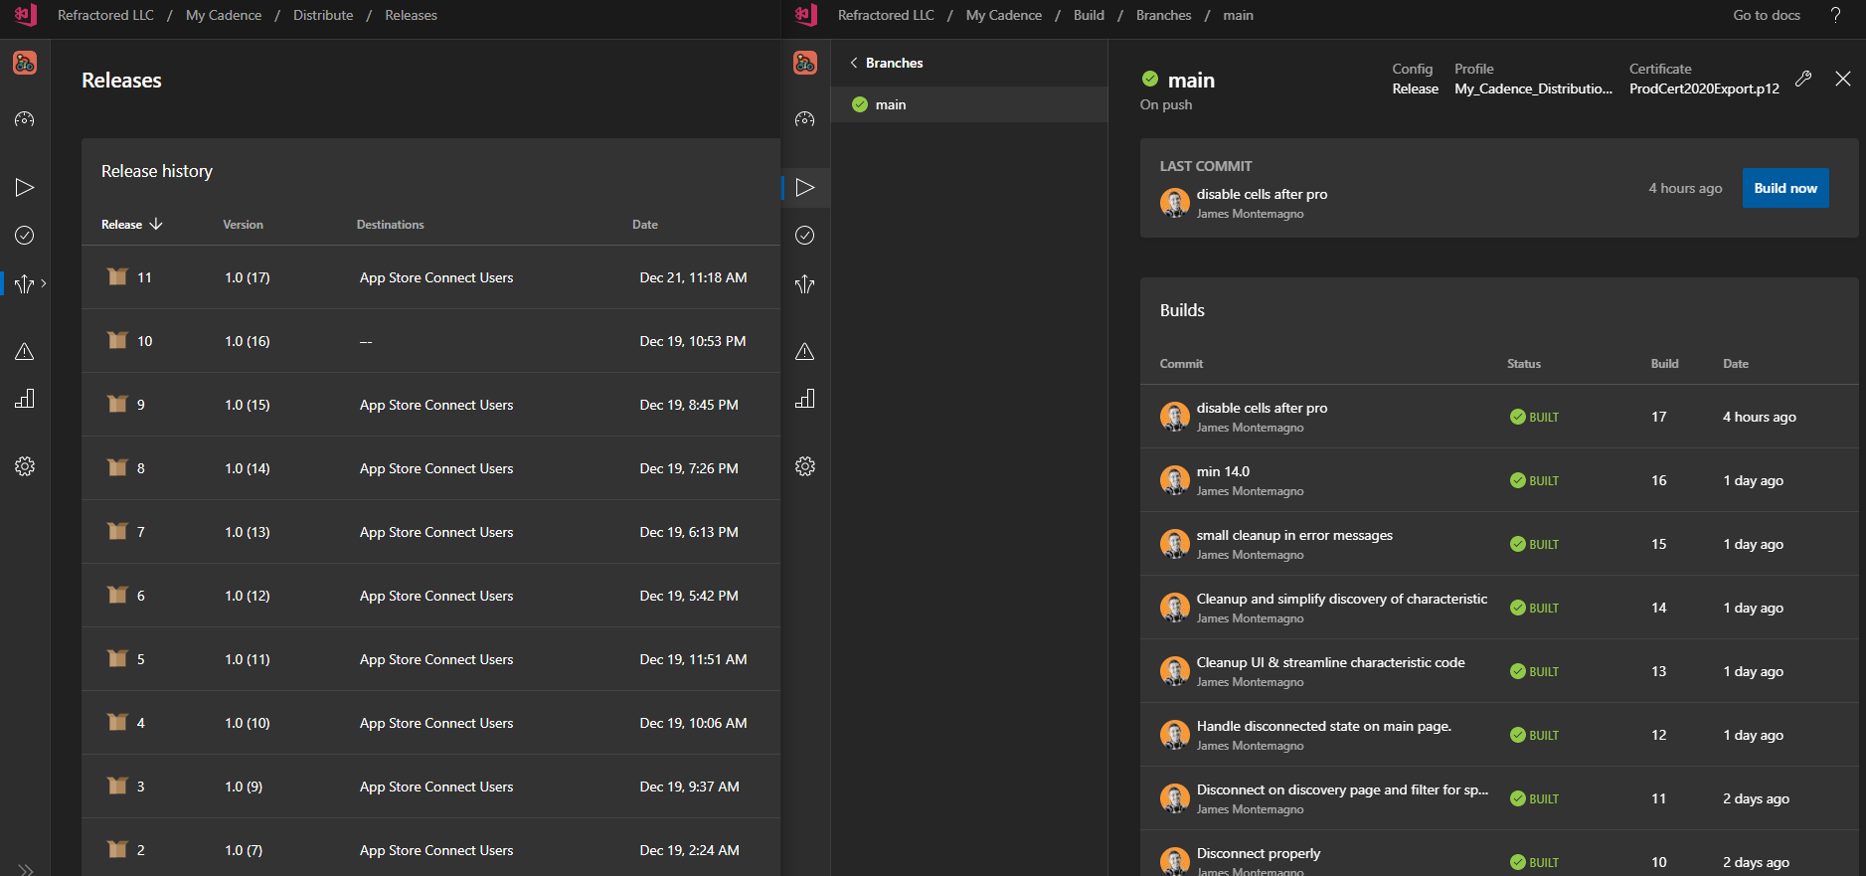Screen dimensions: 1866x876
Task: Open release dated Dec 19, 11:51 AM
Action: point(430,659)
